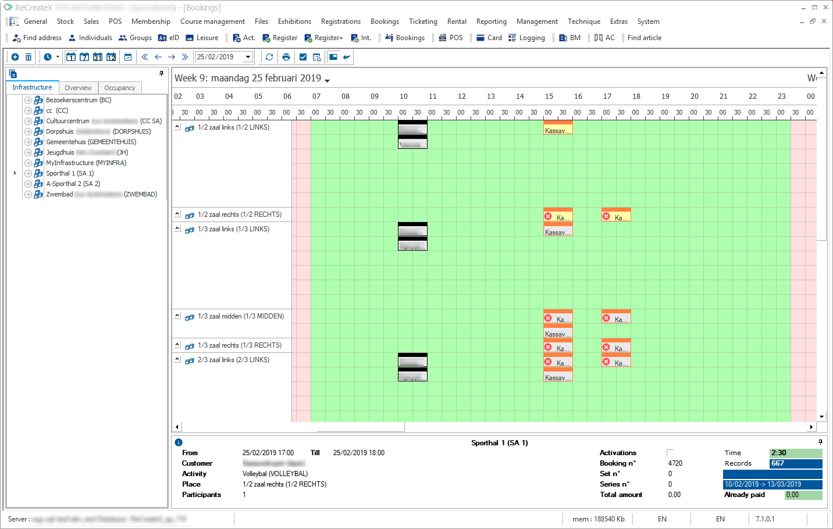
Task: Open the date picker dropdown for 25/02/2019
Action: pyautogui.click(x=248, y=57)
